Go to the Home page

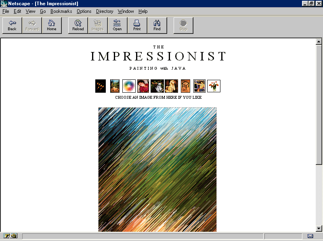52,25
